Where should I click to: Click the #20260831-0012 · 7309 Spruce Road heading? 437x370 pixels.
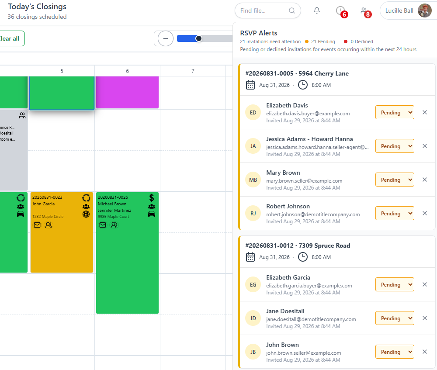tap(298, 246)
